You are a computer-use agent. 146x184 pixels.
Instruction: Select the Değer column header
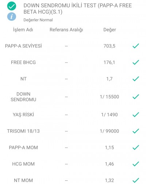109,30
